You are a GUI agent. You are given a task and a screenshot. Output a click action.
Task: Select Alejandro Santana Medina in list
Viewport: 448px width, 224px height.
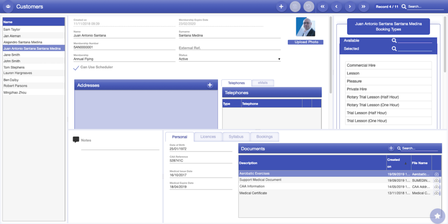(34, 42)
